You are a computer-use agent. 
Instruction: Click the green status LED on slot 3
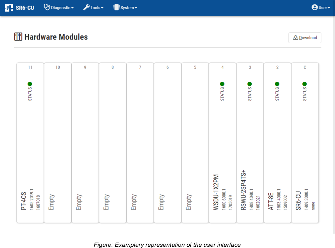[250, 84]
